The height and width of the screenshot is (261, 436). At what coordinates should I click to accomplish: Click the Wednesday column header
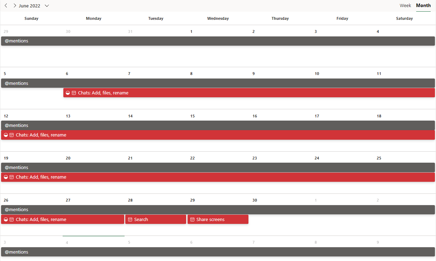tap(218, 18)
